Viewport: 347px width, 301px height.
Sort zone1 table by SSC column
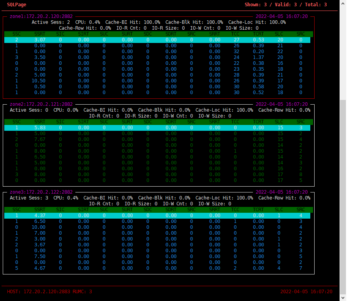16,34
